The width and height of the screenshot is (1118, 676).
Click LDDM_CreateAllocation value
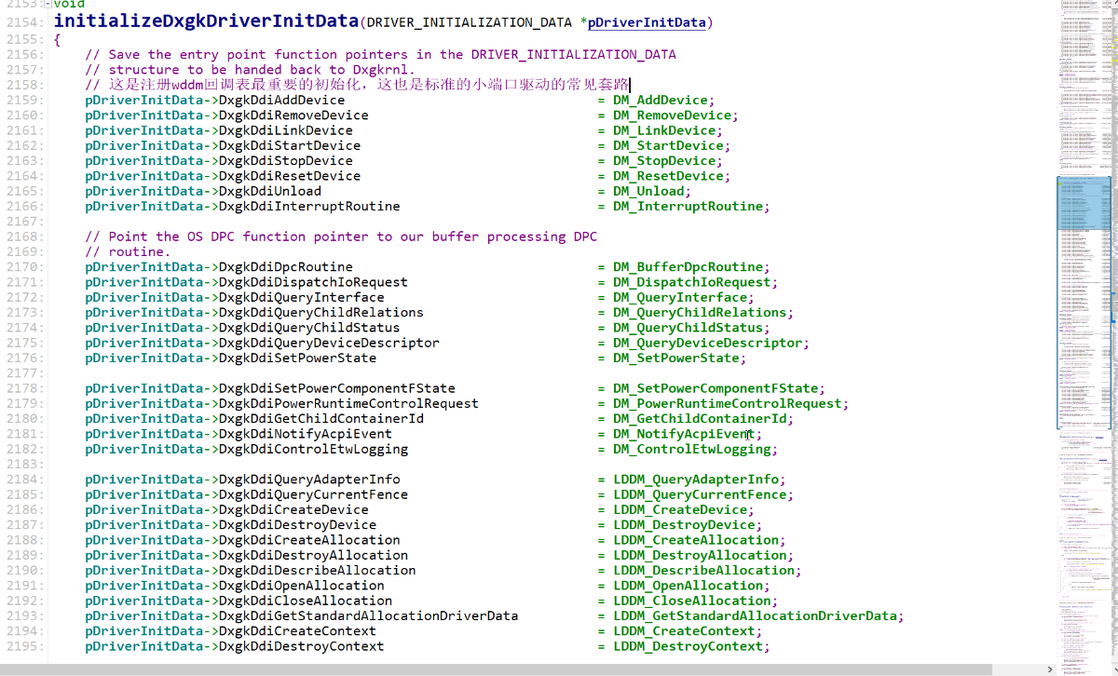696,540
